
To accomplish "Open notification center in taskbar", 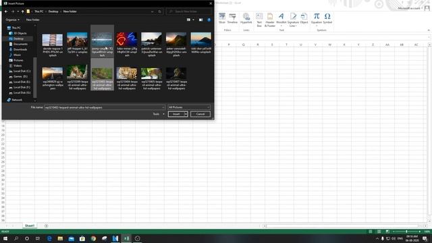I will tap(425, 238).
